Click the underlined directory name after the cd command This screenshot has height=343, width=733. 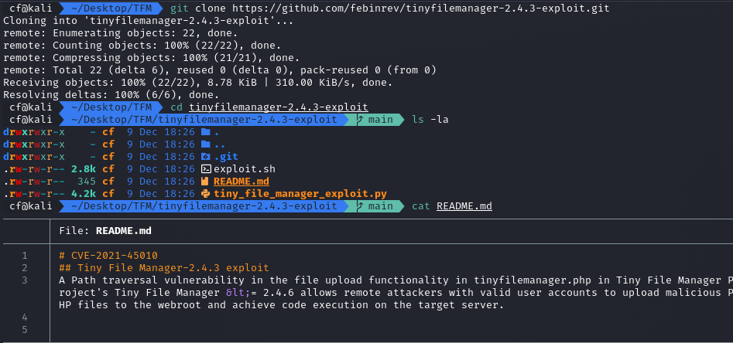pyautogui.click(x=279, y=107)
